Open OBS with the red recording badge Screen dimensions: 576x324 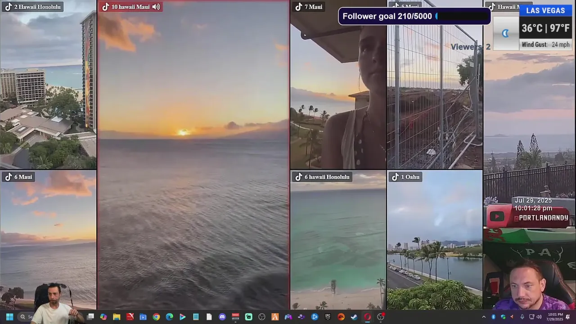pyautogui.click(x=381, y=316)
